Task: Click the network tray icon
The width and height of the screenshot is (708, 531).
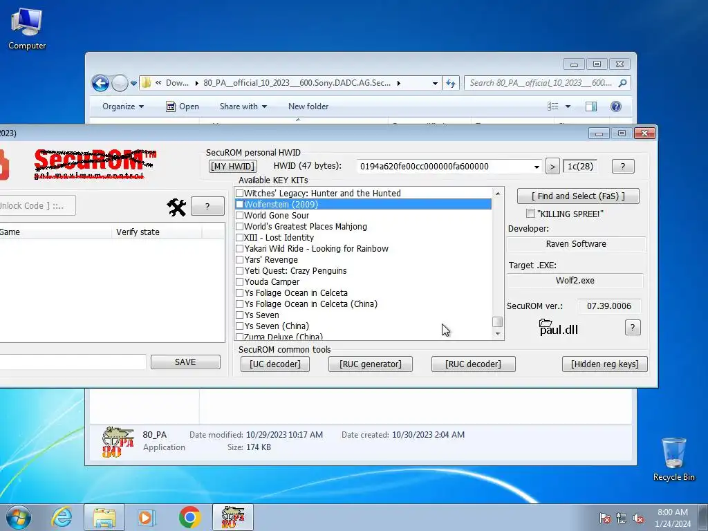Action: pyautogui.click(x=622, y=518)
